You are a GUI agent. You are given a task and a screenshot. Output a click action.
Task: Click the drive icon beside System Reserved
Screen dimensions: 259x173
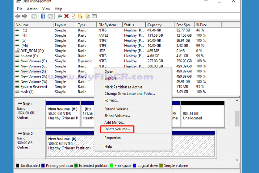[18, 87]
